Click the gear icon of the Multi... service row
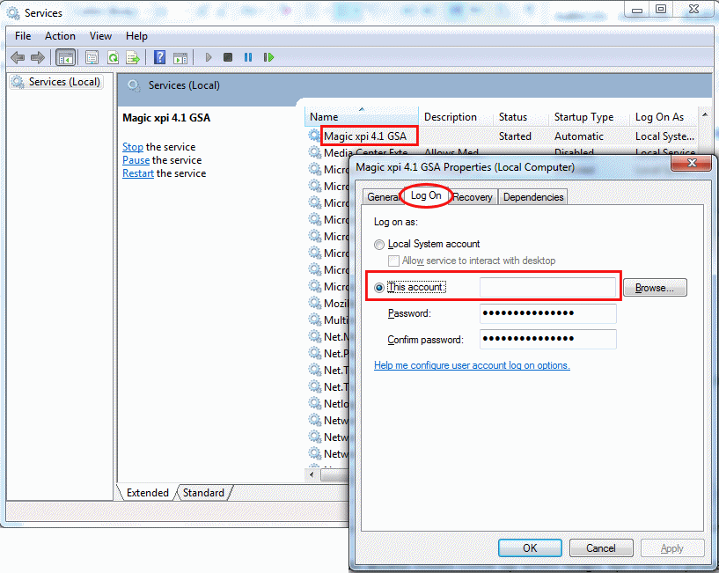Viewport: 719px width, 573px height. coord(314,320)
